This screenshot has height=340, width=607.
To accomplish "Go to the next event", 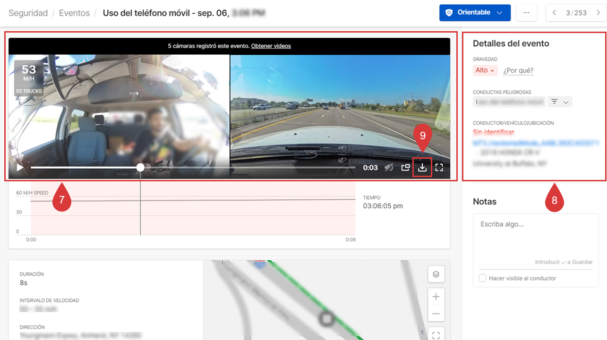I will (x=598, y=13).
